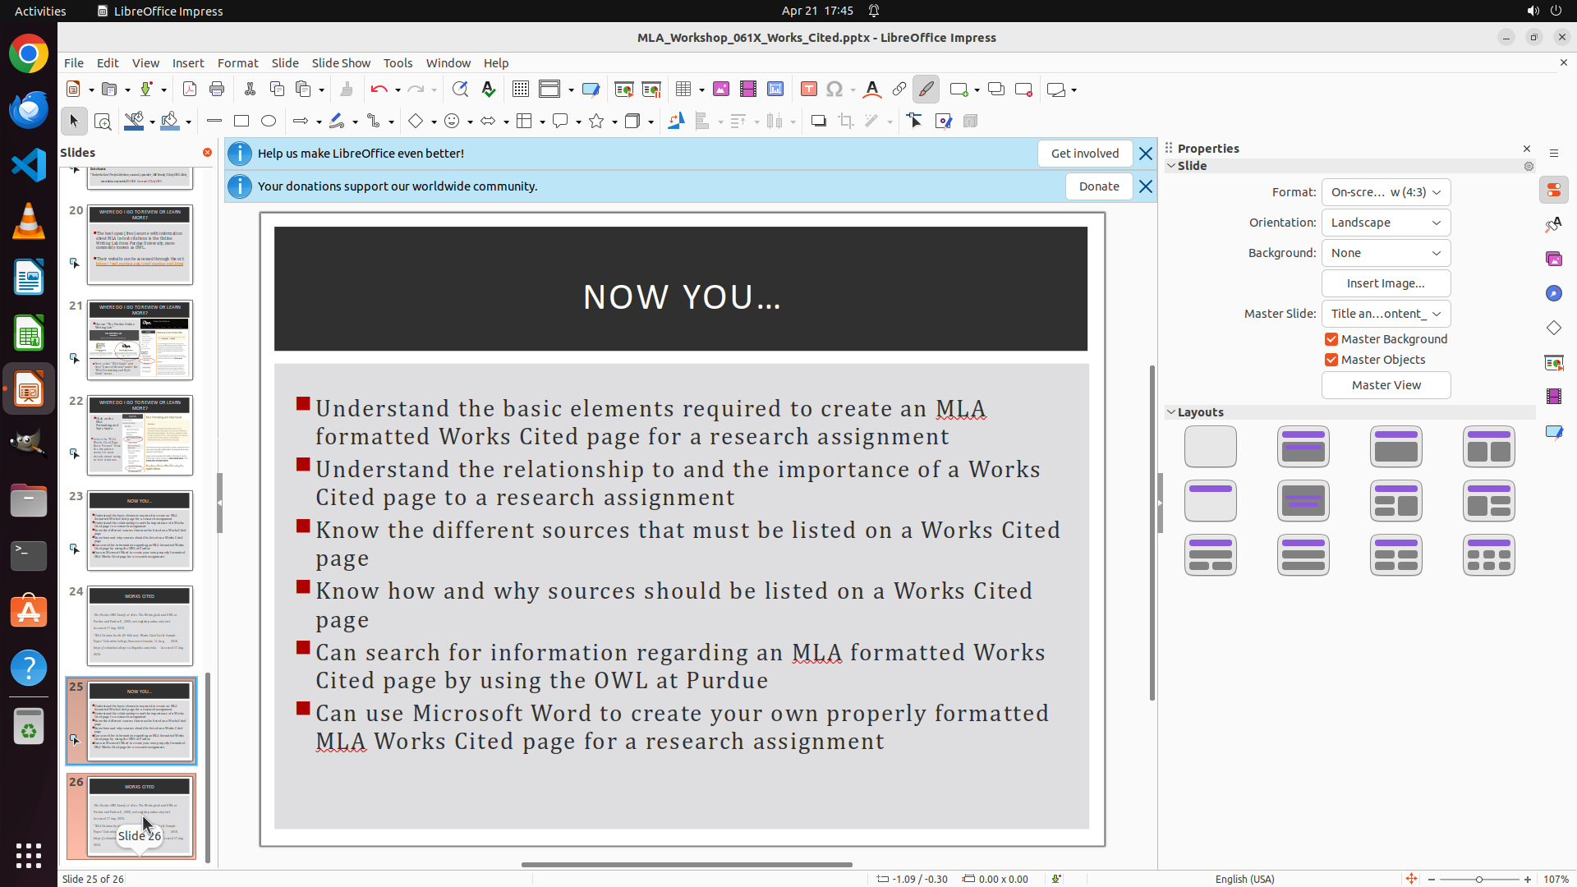Click the Display Grid icon
The width and height of the screenshot is (1577, 887).
[521, 90]
